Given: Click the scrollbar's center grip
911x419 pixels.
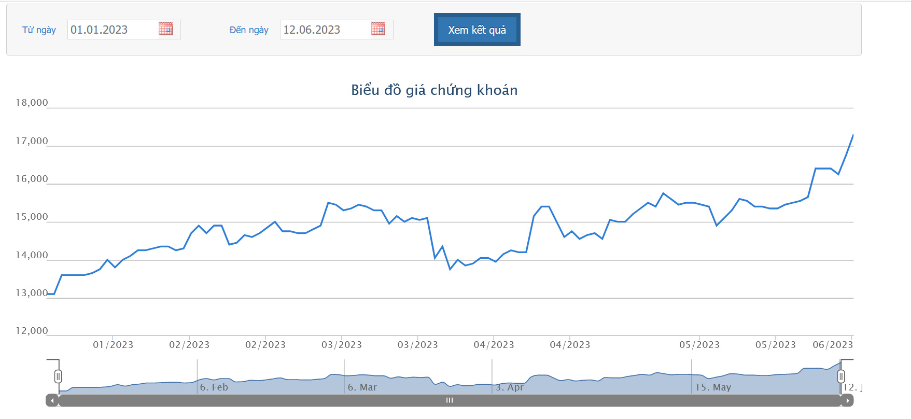Looking at the screenshot, I should pos(450,400).
